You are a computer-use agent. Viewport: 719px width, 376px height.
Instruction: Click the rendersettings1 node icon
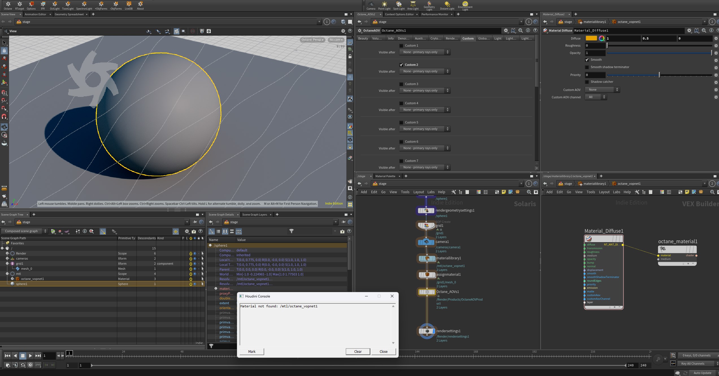(427, 331)
